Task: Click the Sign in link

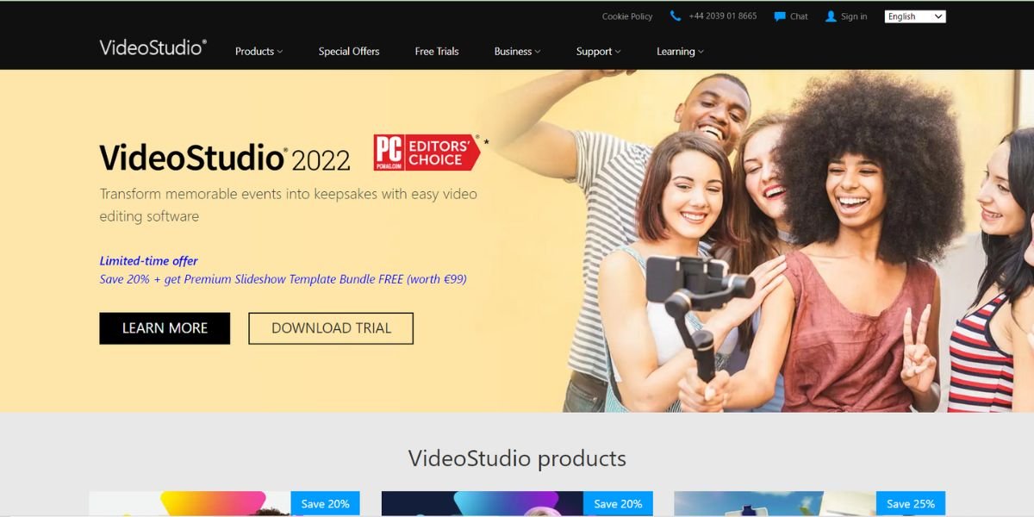Action: [854, 16]
